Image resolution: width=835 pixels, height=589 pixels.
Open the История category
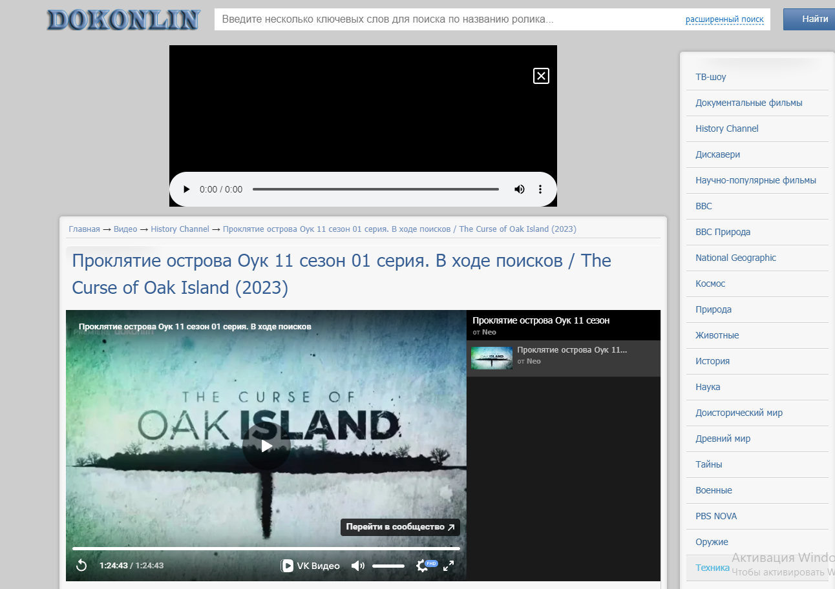pos(713,361)
